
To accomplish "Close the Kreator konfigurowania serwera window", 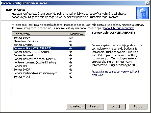I will pyautogui.click(x=147, y=3).
